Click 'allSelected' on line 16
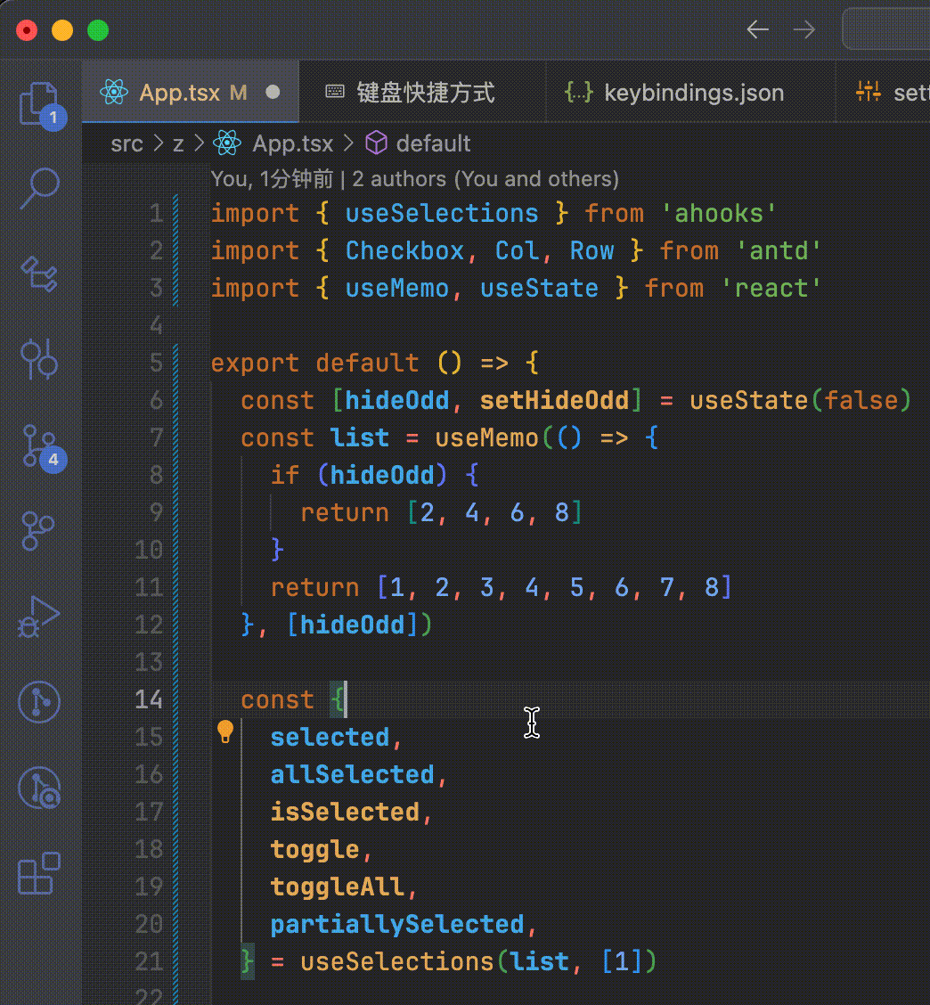 tap(352, 774)
